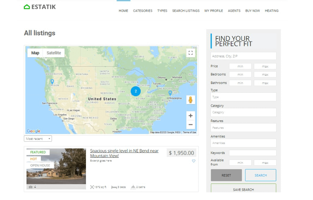
Task: Open the map Terms of Use link
Action: coord(190,132)
